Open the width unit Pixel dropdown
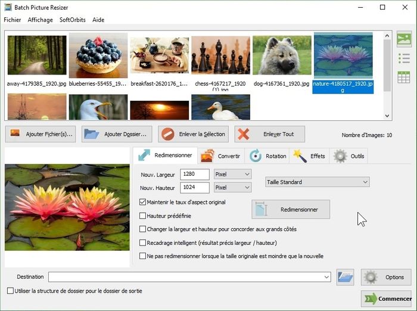Screen dimensions: 417x311 (232, 174)
